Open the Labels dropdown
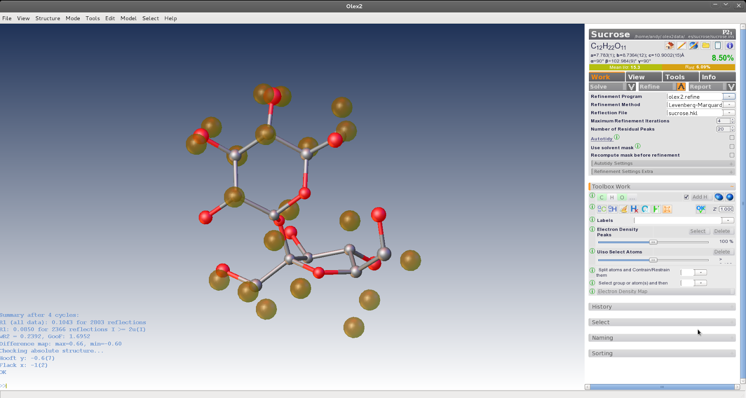The height and width of the screenshot is (398, 746). pyautogui.click(x=728, y=220)
